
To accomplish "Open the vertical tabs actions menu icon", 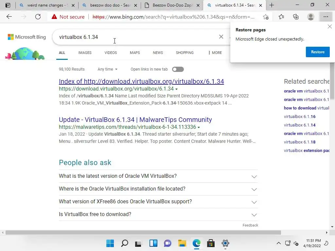I will (8, 5).
